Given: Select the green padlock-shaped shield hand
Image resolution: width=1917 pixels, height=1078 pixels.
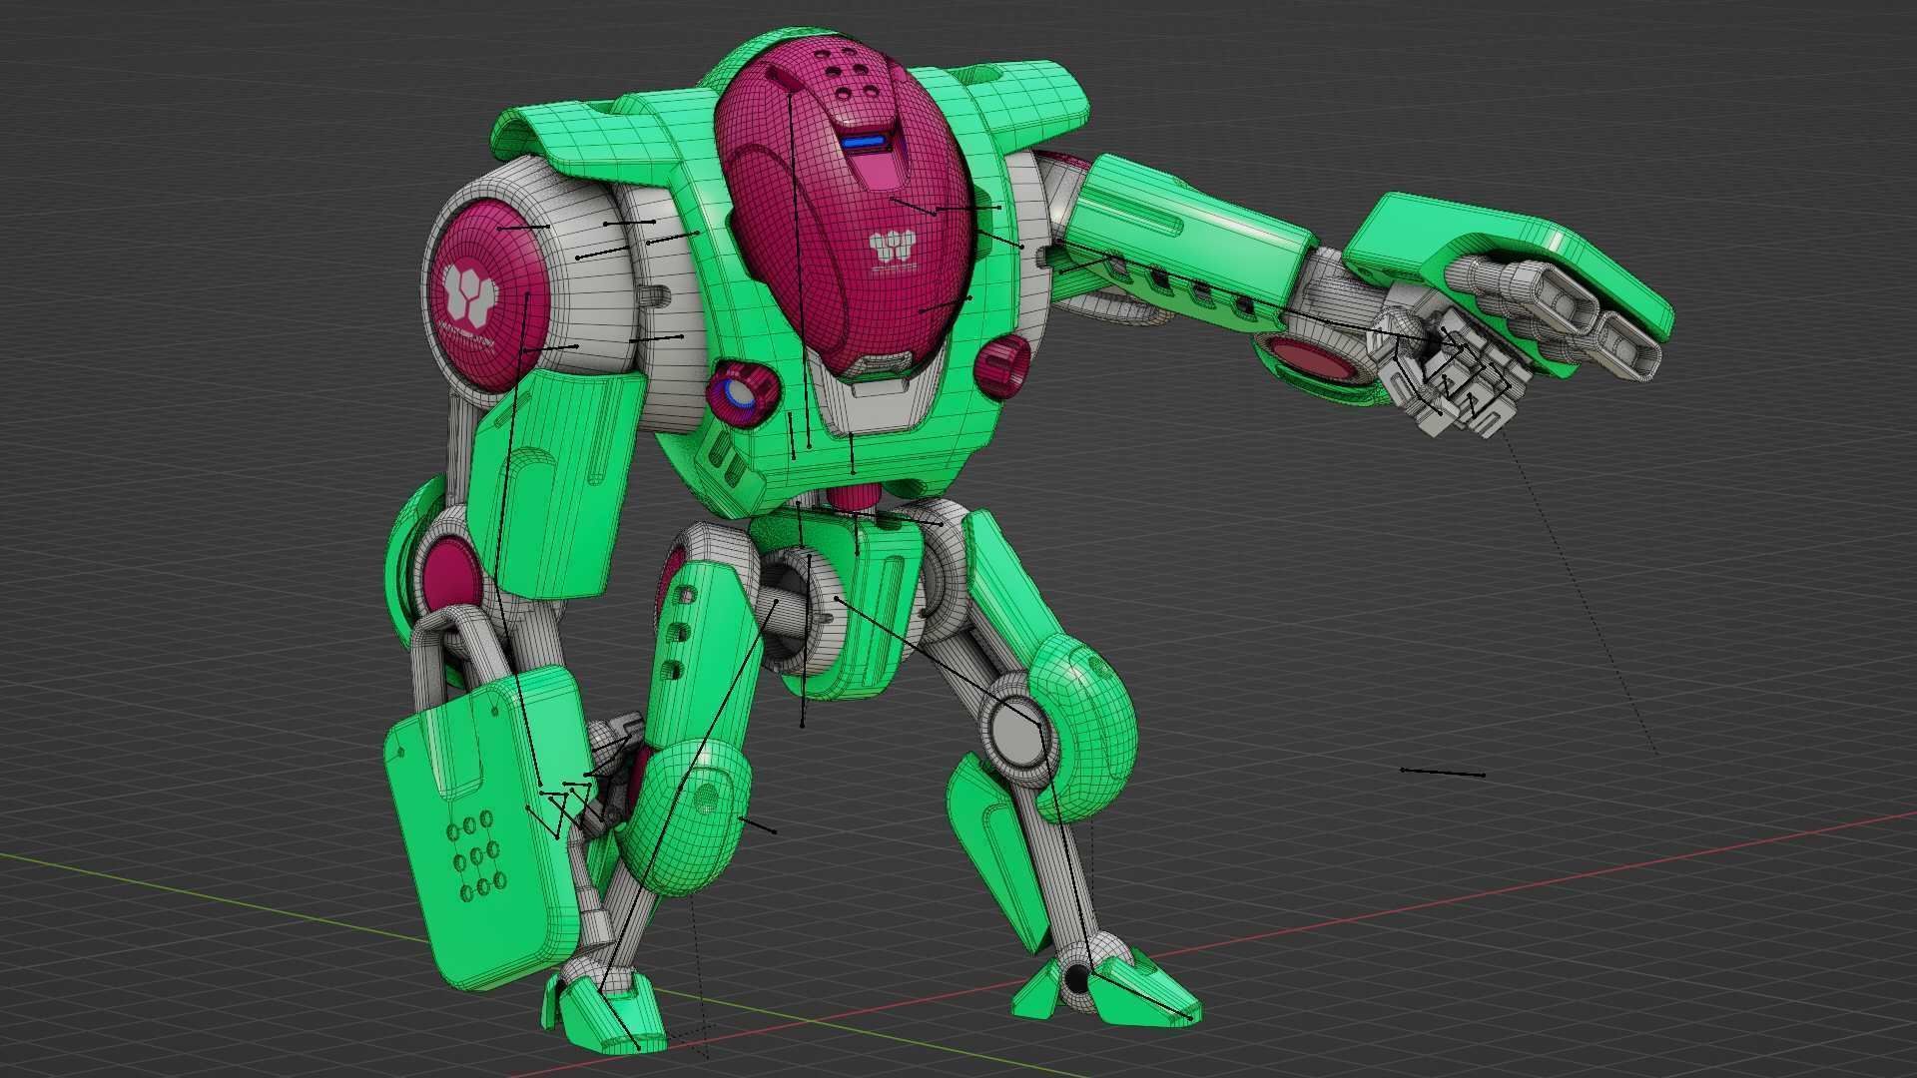Looking at the screenshot, I should 489,799.
